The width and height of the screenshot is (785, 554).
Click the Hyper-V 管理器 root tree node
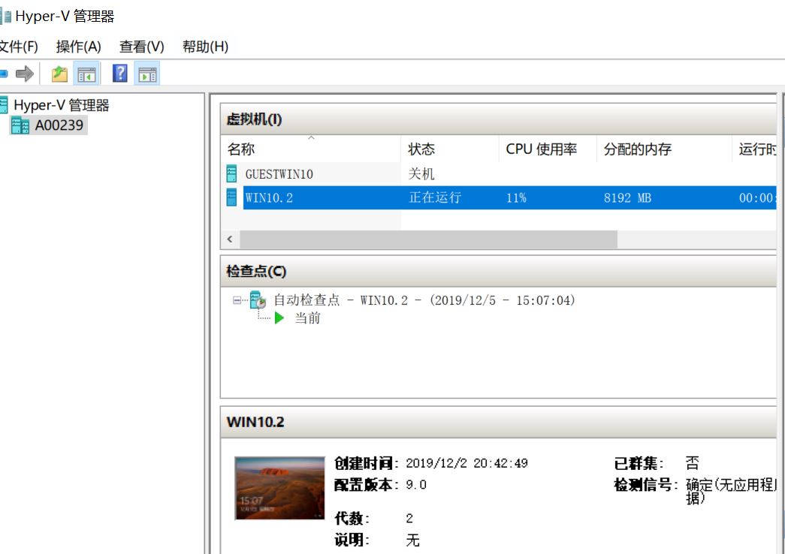61,105
